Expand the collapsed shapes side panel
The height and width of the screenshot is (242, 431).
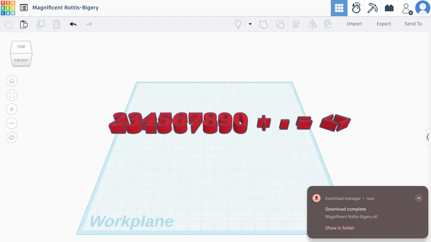(428, 137)
